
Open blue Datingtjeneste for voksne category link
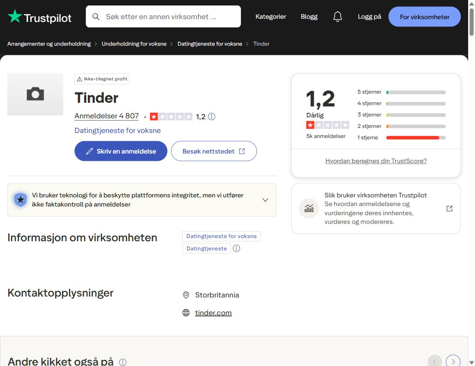coord(117,131)
